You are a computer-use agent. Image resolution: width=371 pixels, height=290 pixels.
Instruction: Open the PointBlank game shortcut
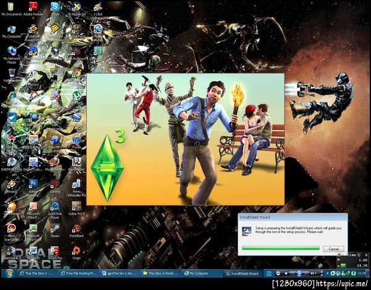77,231
